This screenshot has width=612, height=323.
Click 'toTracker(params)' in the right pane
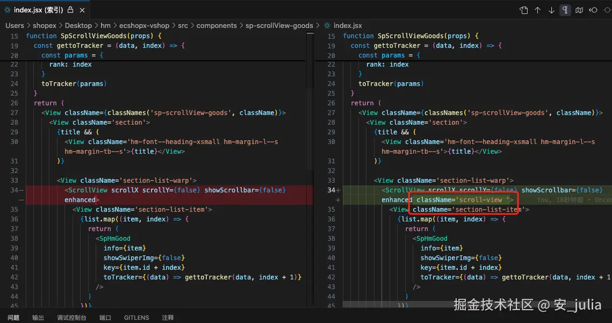point(391,84)
